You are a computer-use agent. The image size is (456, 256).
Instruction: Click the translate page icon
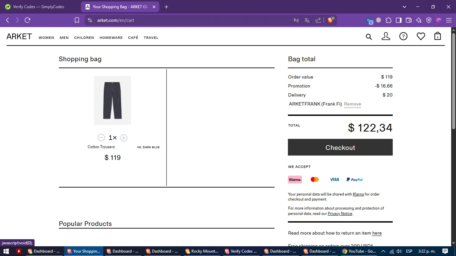point(307,20)
